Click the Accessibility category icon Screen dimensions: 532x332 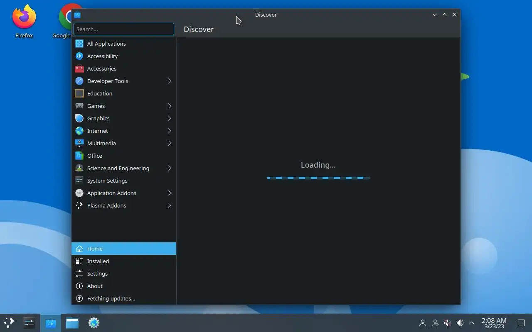tap(79, 56)
